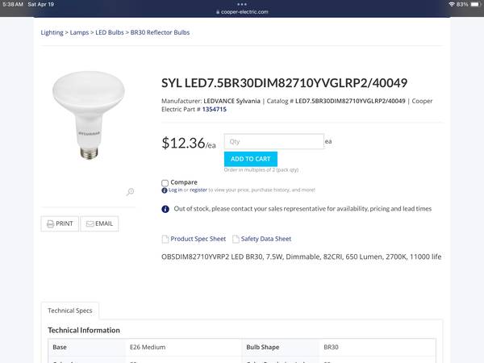Image resolution: width=484 pixels, height=363 pixels.
Task: Click the Qty input field
Action: [273, 141]
